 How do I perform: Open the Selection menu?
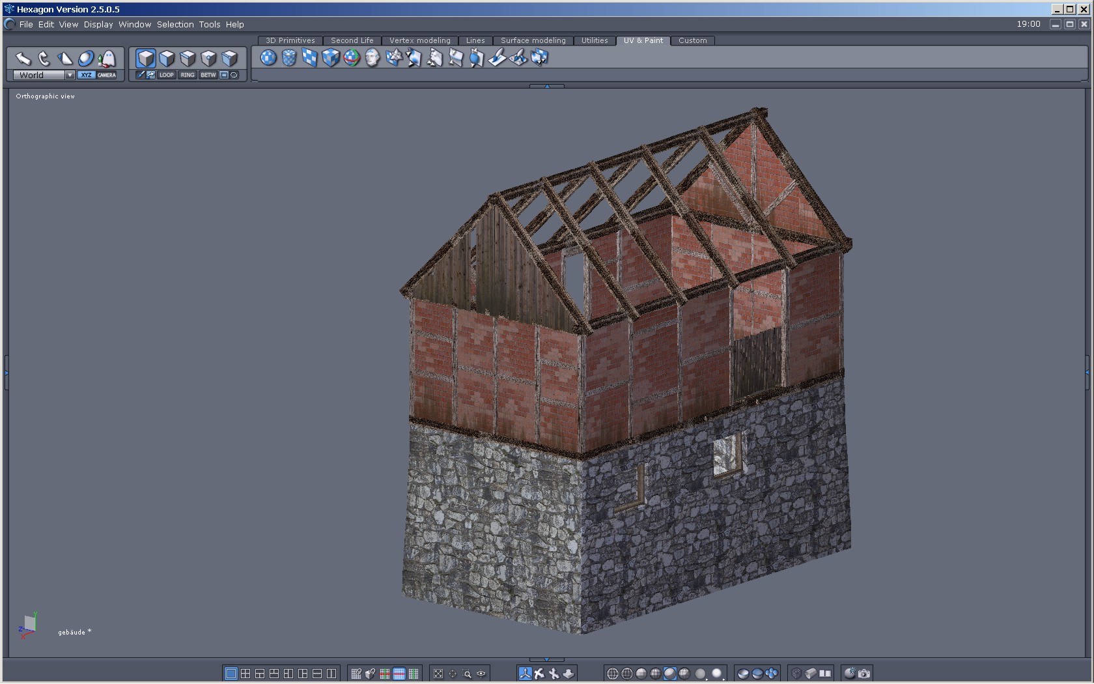tap(175, 24)
